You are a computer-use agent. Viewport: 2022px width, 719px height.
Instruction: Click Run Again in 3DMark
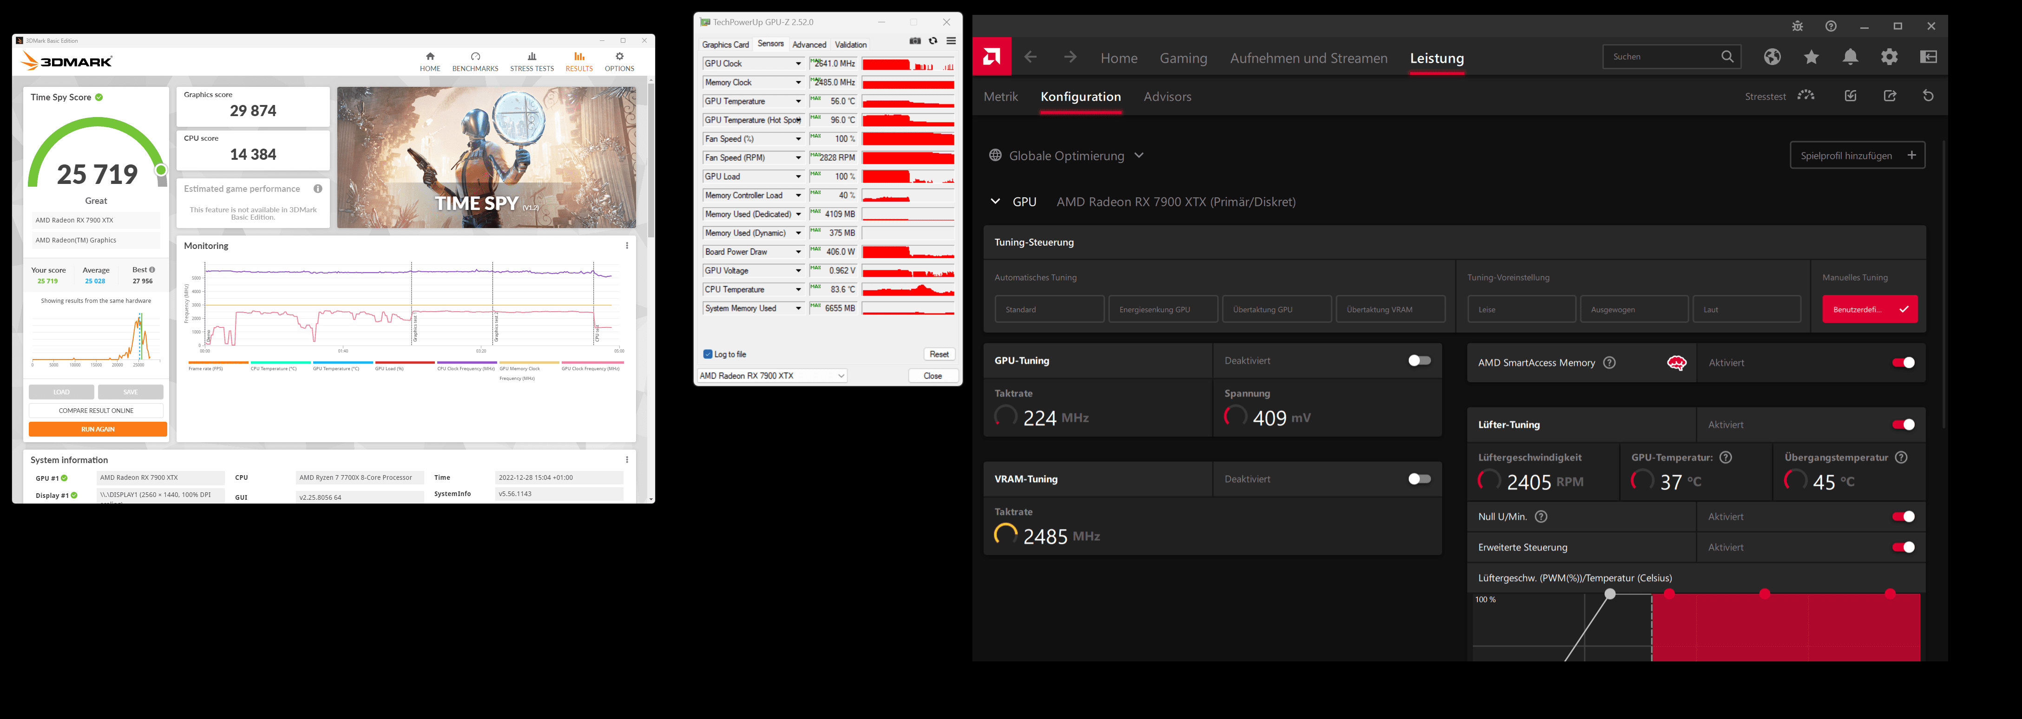(x=97, y=429)
